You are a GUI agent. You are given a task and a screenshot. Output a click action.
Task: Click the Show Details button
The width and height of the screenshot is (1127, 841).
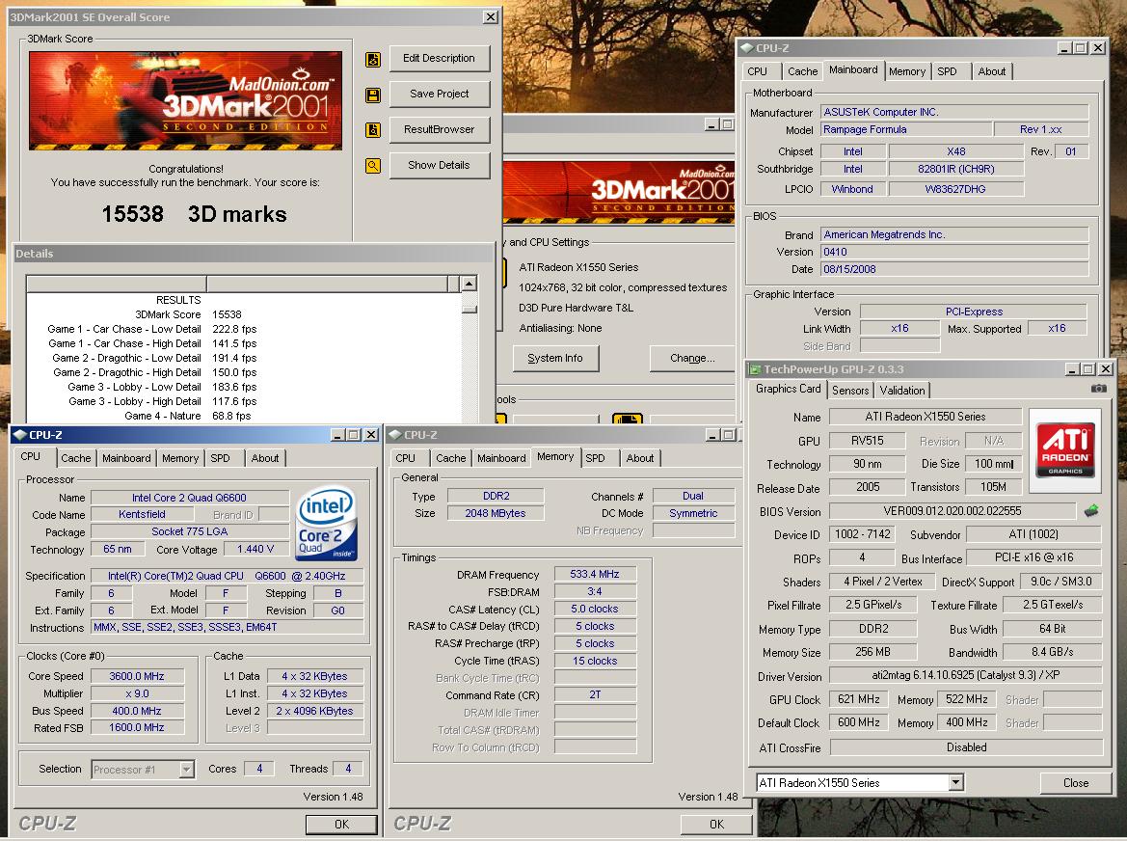point(440,165)
